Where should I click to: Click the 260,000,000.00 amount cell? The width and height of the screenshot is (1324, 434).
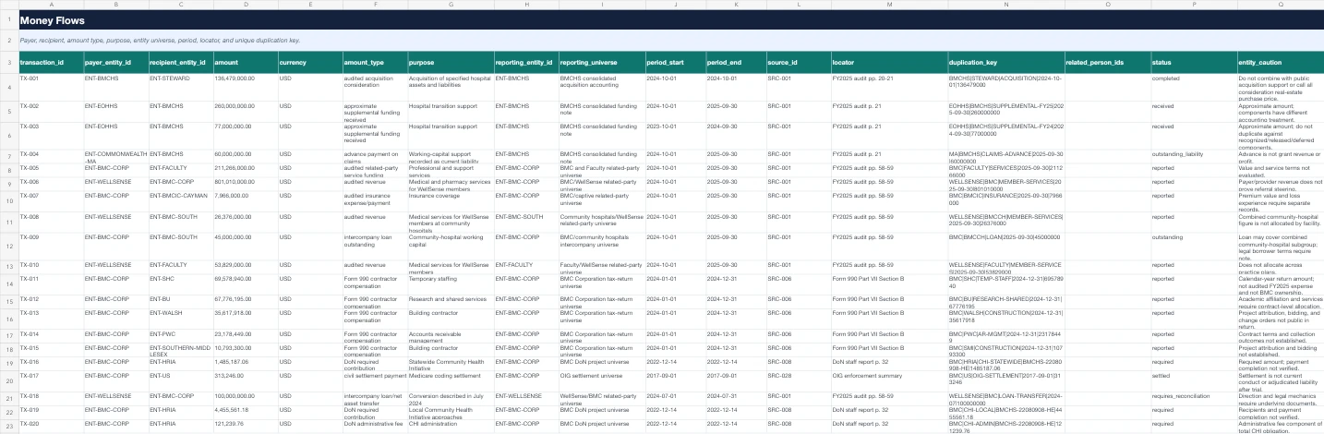(x=245, y=111)
